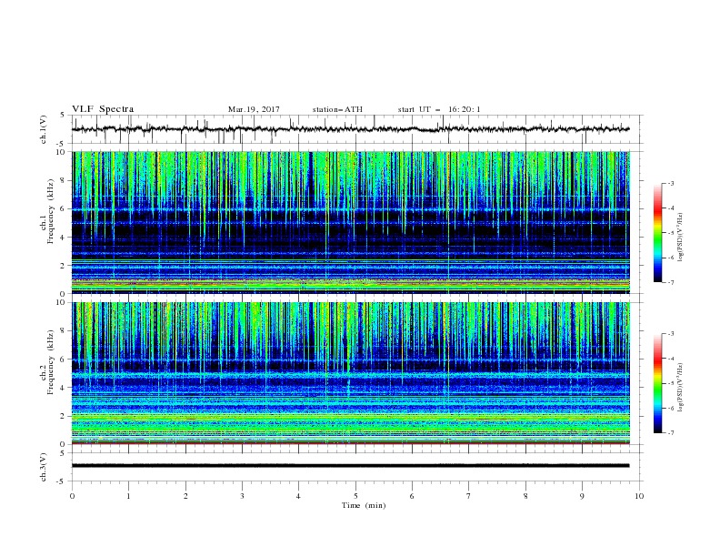
Task: Click time axis tick label "7"
Action: point(468,496)
